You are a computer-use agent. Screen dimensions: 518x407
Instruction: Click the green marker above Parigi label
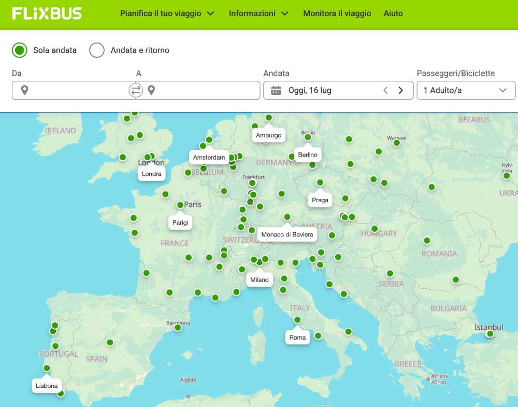coord(180,205)
